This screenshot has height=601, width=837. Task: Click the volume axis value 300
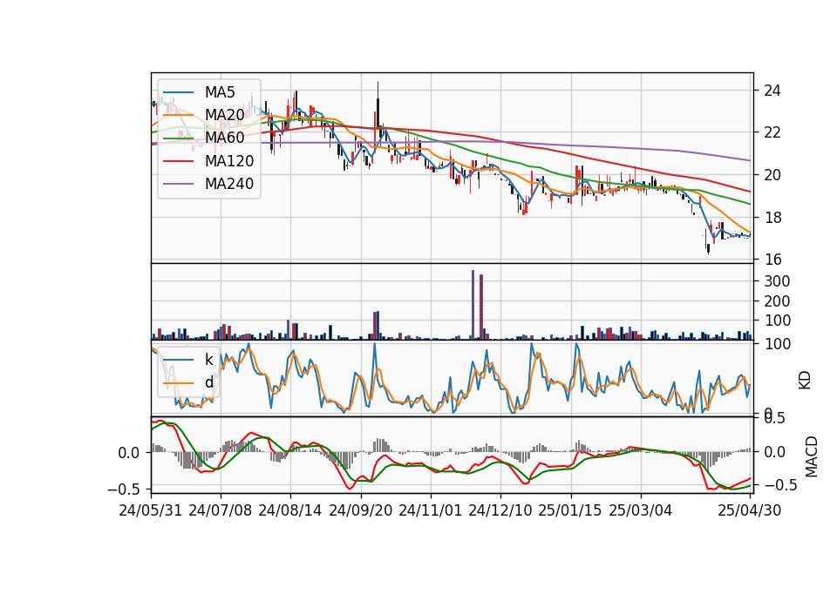pos(777,281)
